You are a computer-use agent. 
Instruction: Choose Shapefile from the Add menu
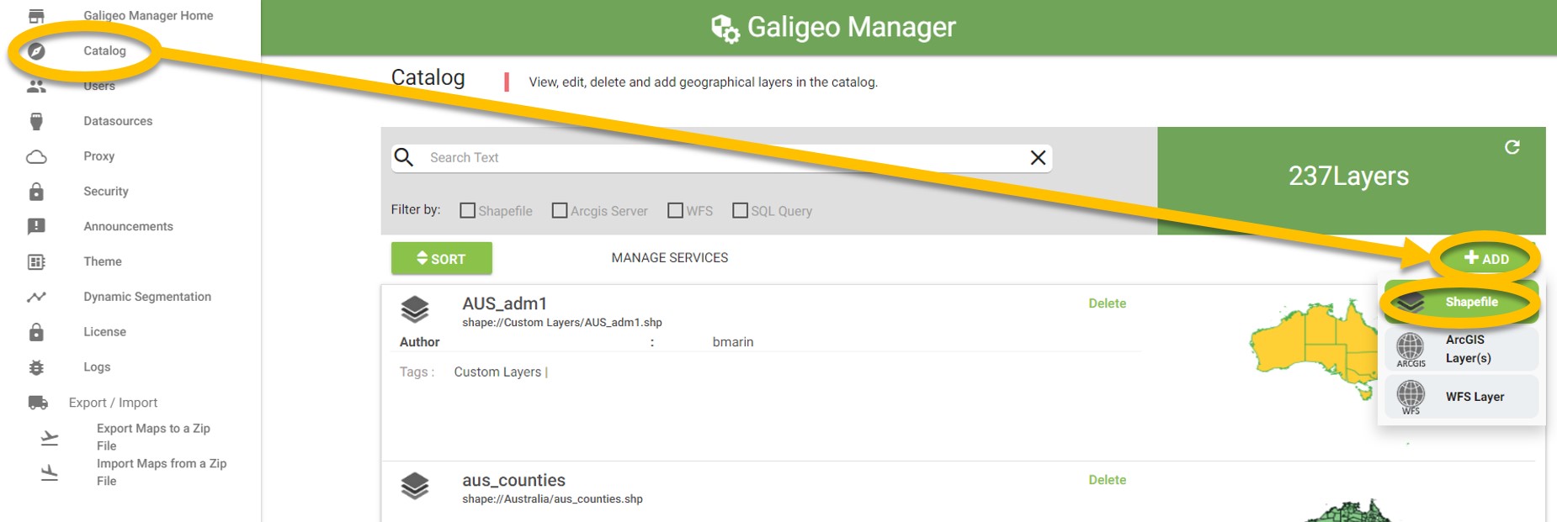click(1462, 303)
